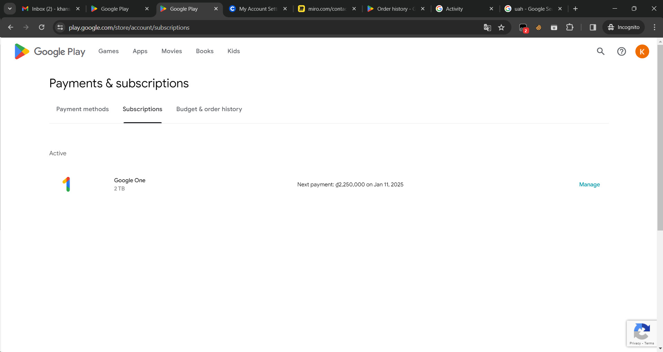The image size is (663, 352).
Task: Open a new browser tab
Action: [x=575, y=9]
